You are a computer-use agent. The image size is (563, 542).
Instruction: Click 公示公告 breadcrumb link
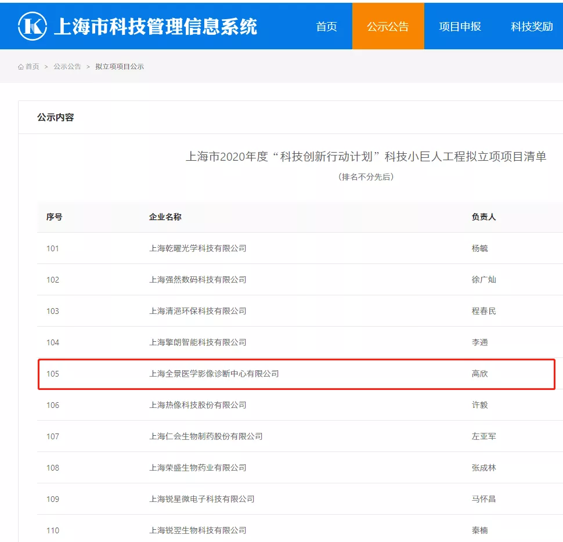click(x=67, y=67)
